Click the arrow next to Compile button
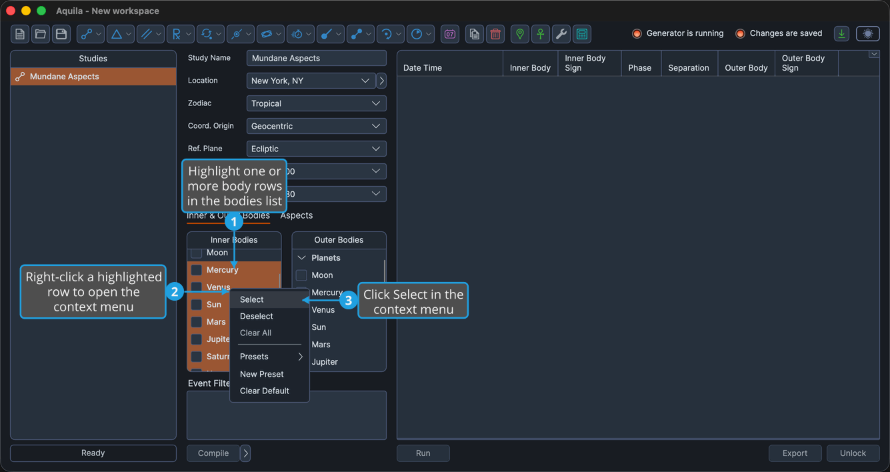Image resolution: width=890 pixels, height=472 pixels. (245, 453)
